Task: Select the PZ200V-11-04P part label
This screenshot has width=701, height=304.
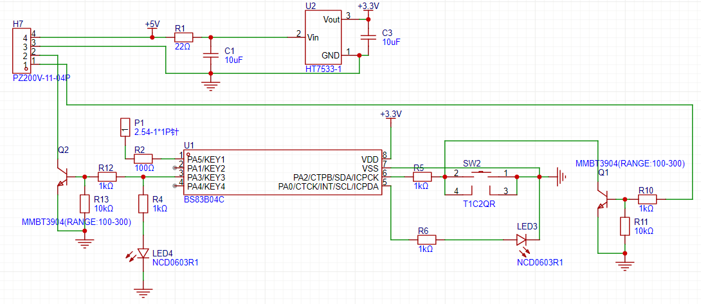Action: pyautogui.click(x=41, y=78)
